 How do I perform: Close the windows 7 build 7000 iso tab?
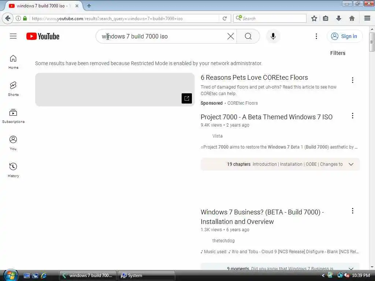tap(77, 6)
